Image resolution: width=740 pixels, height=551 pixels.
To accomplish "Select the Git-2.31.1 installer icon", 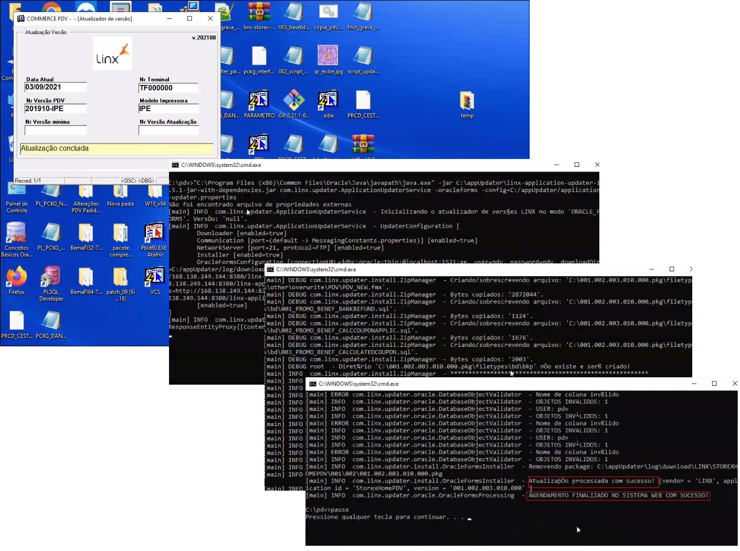I will tap(293, 104).
